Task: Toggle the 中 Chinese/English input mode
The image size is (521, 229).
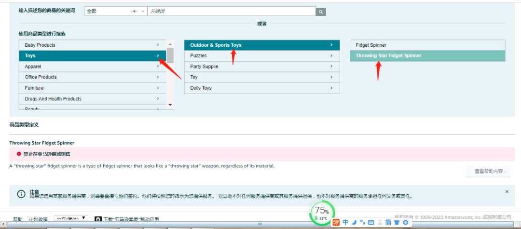Action: click(x=345, y=222)
